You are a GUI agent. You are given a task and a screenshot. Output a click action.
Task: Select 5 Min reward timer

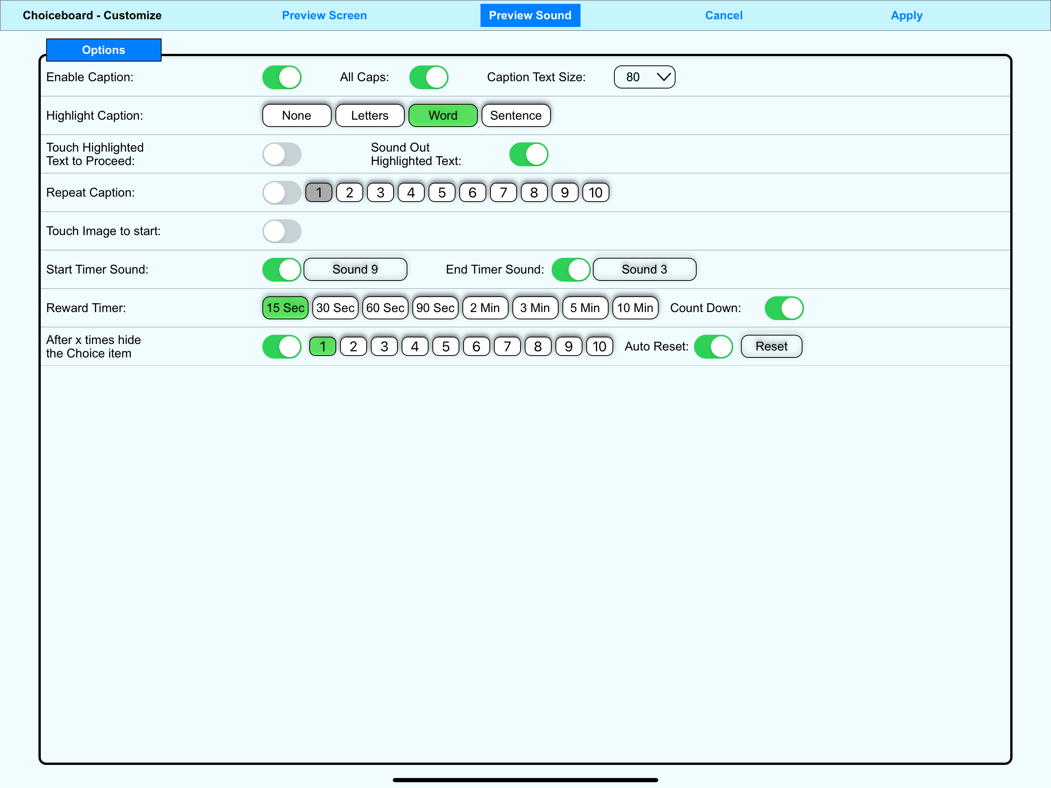pos(586,308)
